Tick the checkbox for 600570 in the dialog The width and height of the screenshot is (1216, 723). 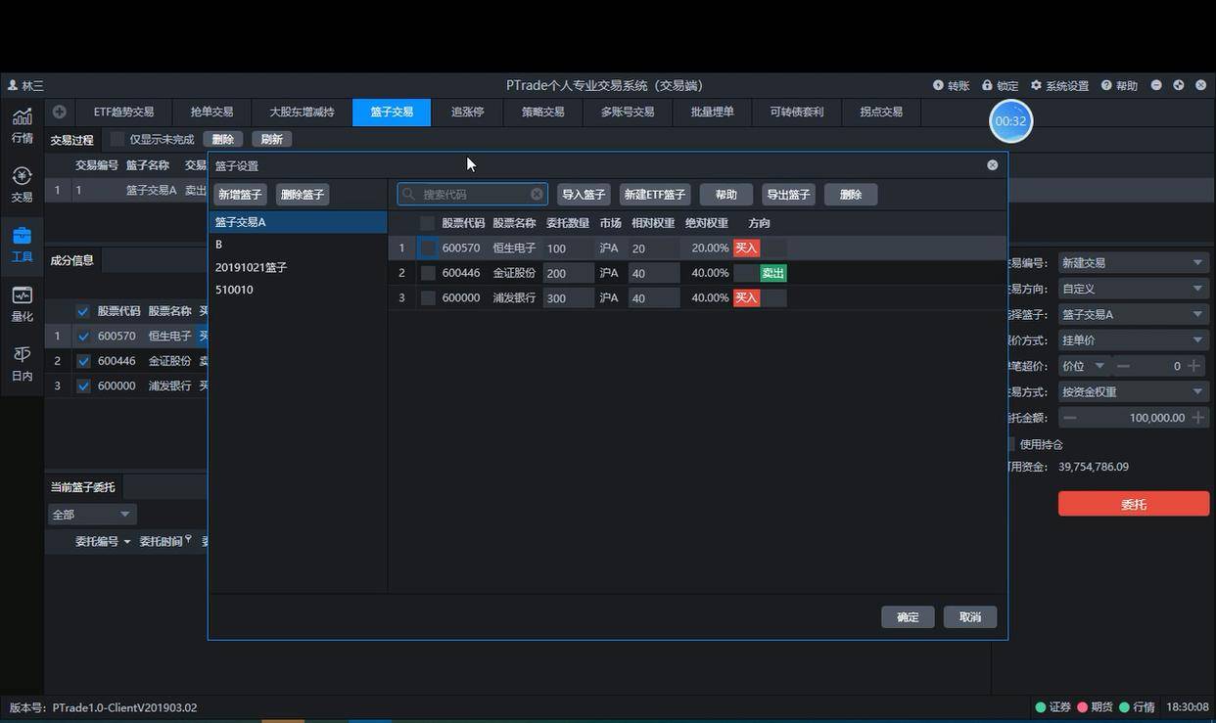428,249
